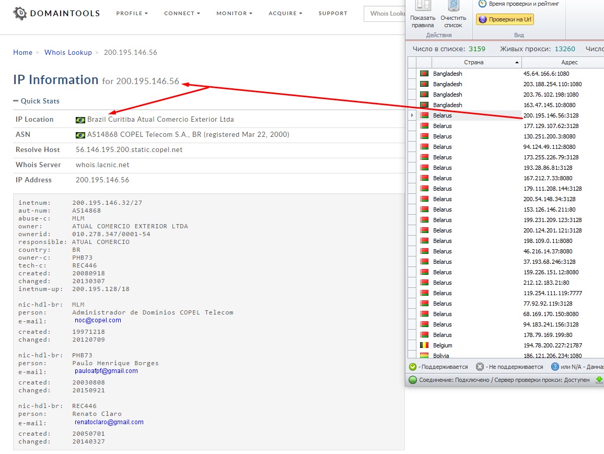This screenshot has height=454, width=604.
Task: Select proxy 68.169.170.150:8080
Action: 551,314
